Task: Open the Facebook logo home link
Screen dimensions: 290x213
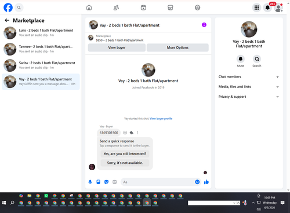Action: coord(8,8)
